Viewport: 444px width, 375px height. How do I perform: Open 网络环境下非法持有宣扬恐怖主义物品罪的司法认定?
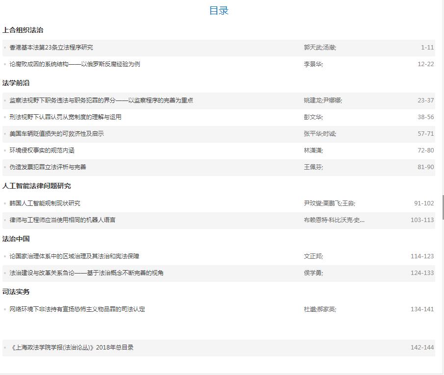pos(77,309)
